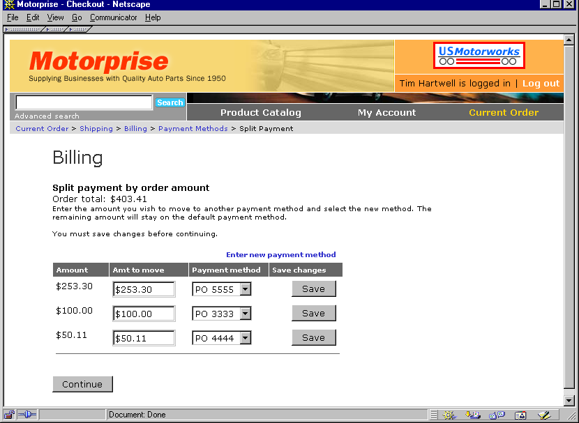Open the Go menu
579x423 pixels.
point(77,17)
